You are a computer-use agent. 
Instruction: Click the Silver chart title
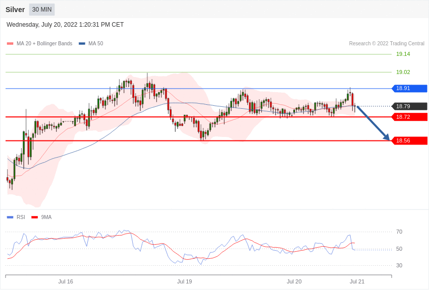coord(15,10)
